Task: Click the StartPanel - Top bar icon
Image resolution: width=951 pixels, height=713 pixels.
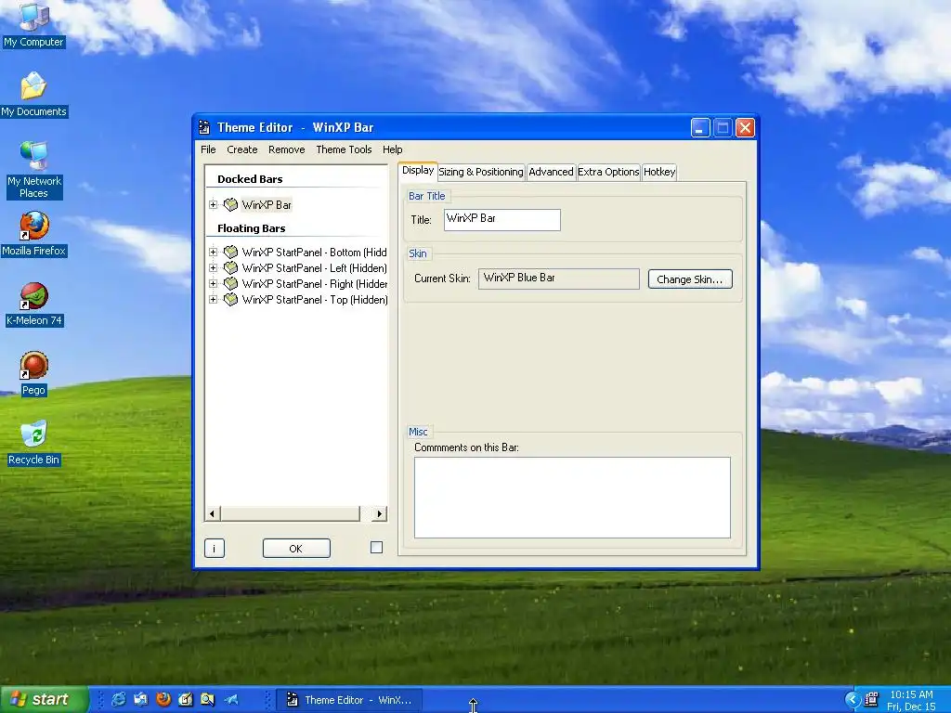Action: pyautogui.click(x=230, y=299)
